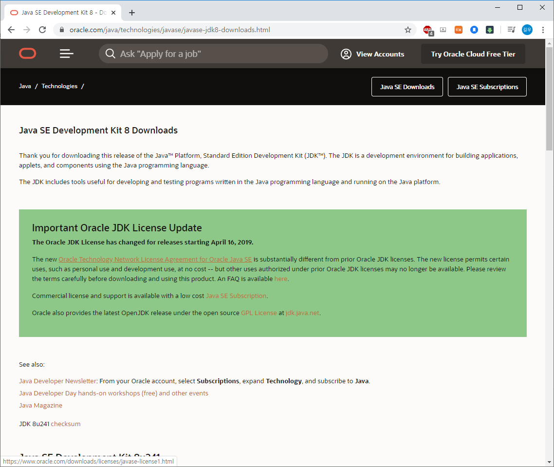Viewport: 554px width, 467px height.
Task: Click the page vertical scrollbar thumb
Action: click(x=550, y=99)
